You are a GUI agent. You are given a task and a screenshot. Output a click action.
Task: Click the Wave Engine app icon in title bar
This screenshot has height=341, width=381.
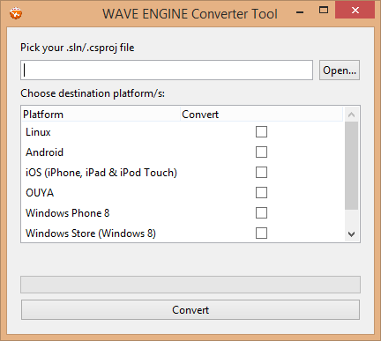tap(16, 13)
